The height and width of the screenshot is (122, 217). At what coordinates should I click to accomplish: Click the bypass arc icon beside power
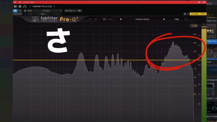[20, 11]
